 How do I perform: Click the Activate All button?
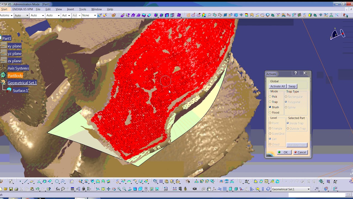click(277, 86)
